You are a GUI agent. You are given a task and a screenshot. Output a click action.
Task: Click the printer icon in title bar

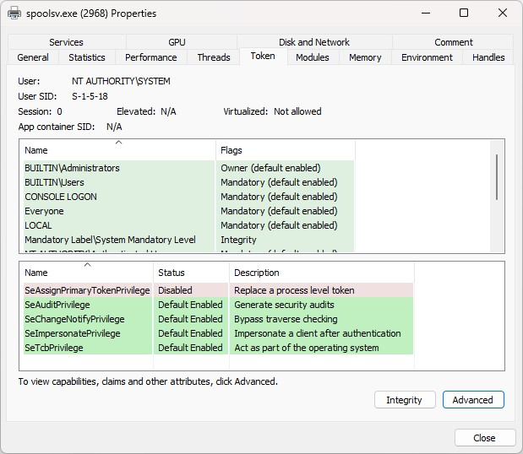point(14,14)
